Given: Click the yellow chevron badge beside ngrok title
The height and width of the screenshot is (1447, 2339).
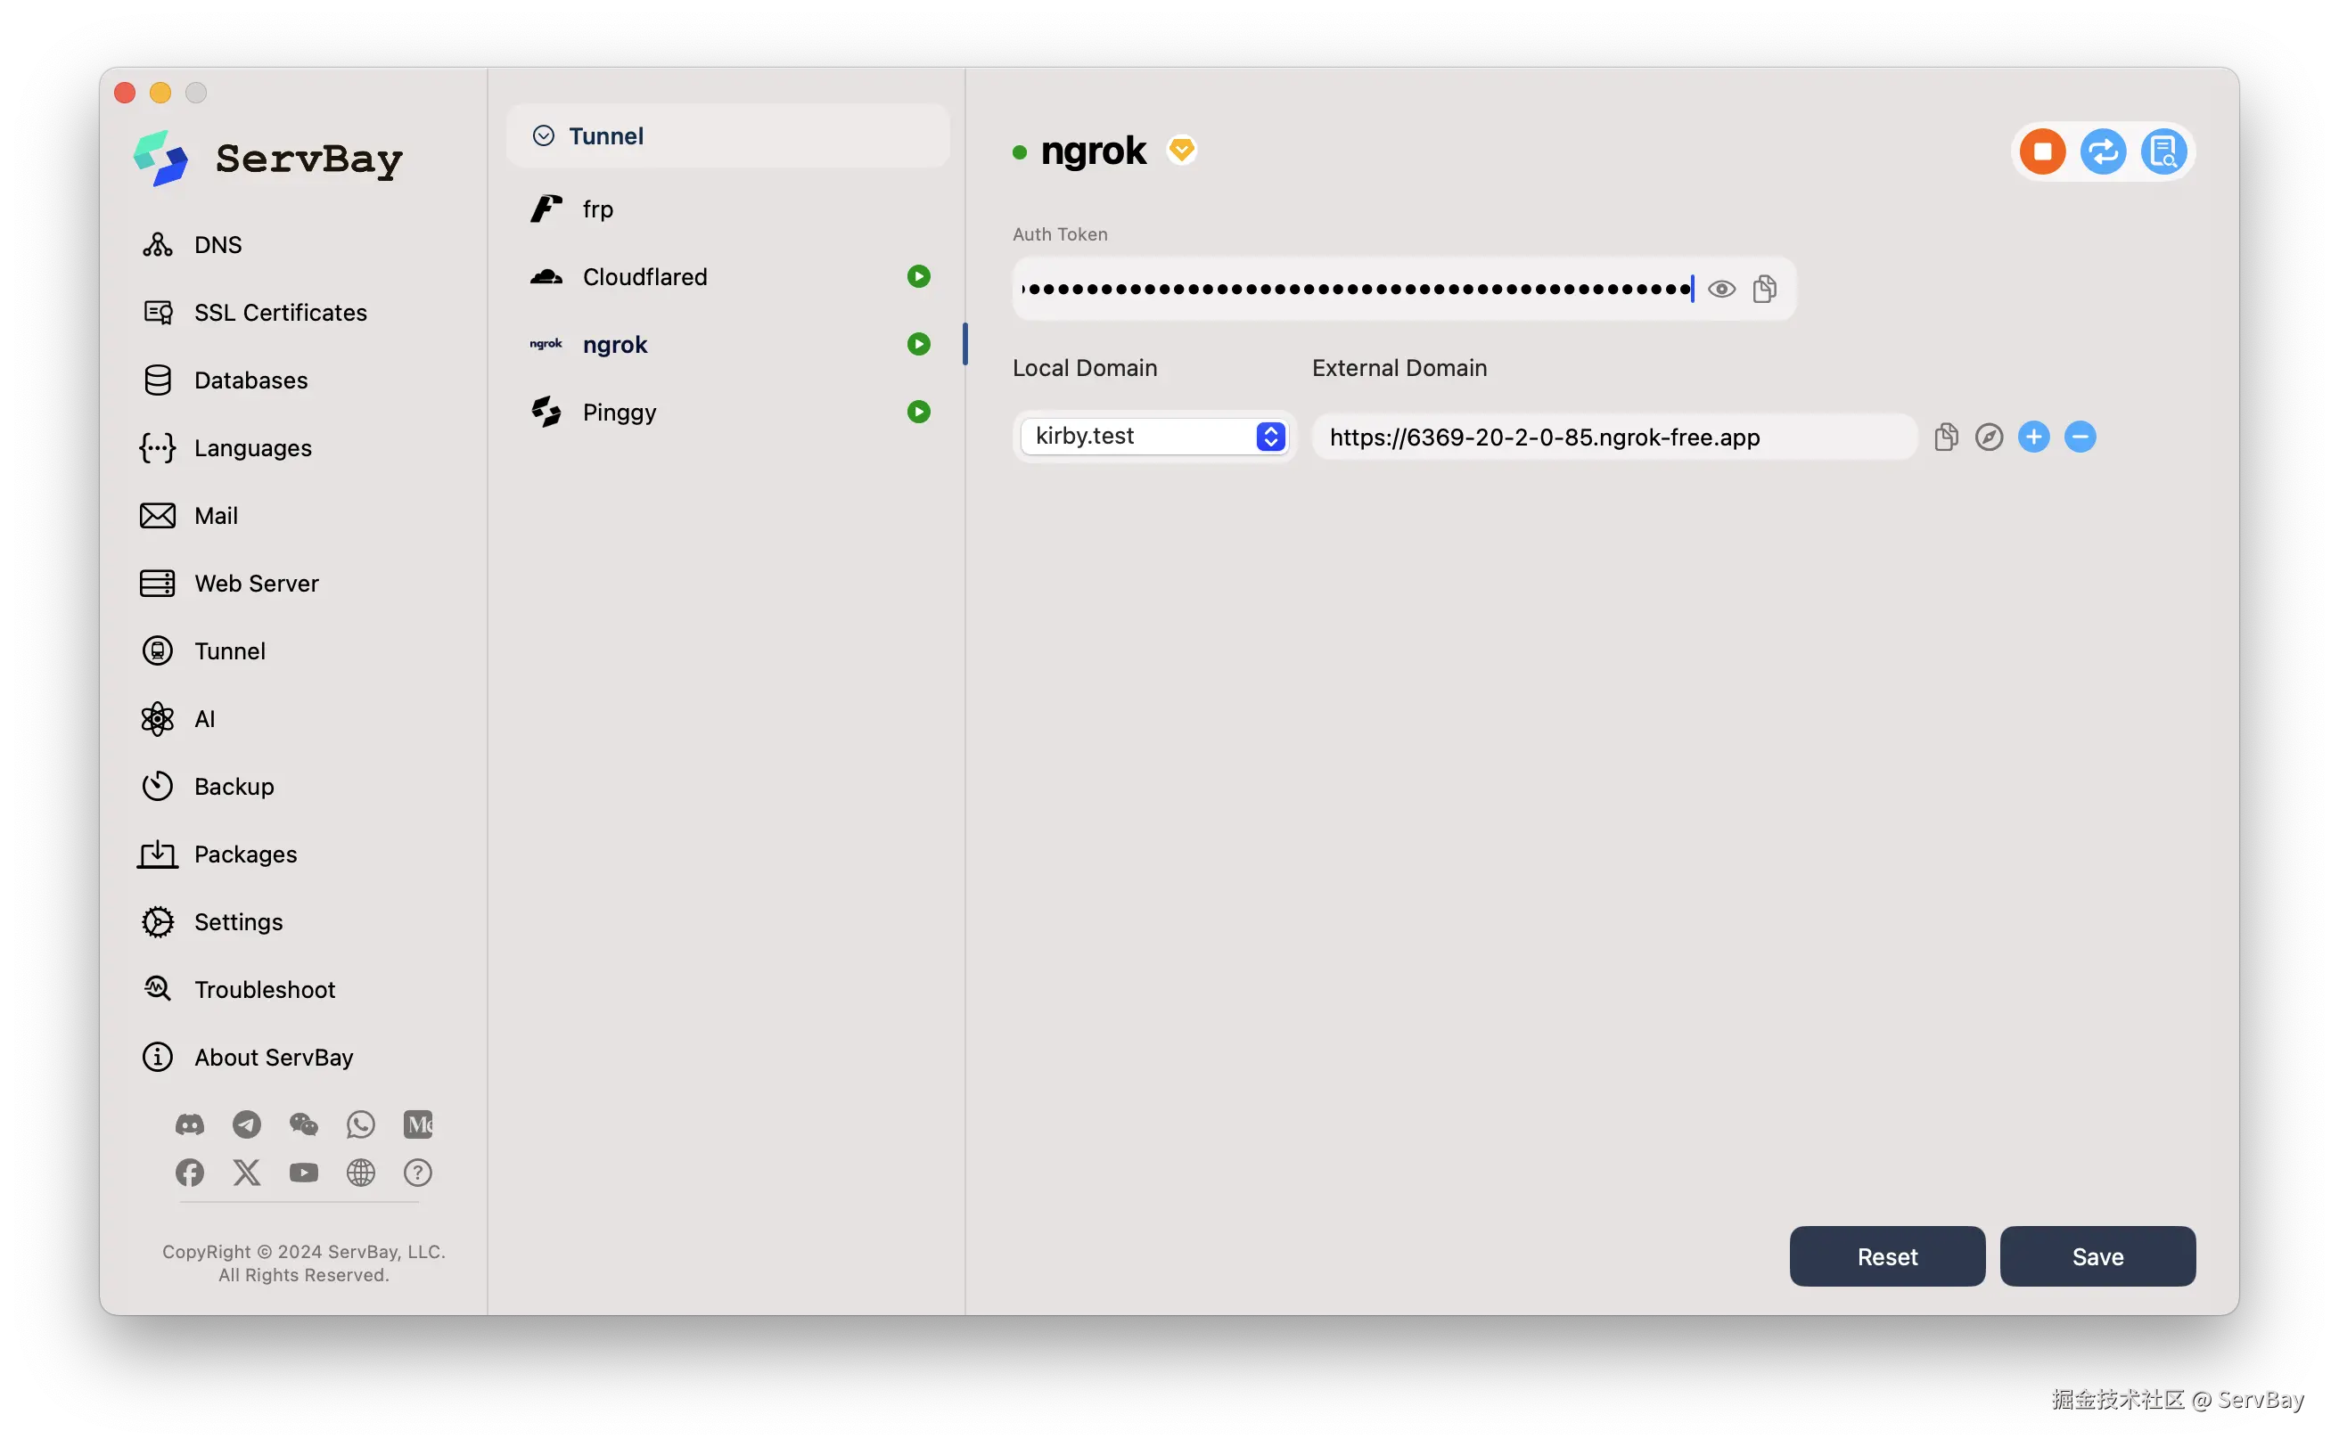Looking at the screenshot, I should point(1181,151).
